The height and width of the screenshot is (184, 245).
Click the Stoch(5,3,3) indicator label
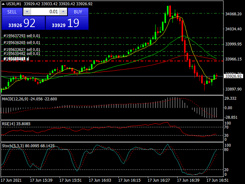point(28,146)
